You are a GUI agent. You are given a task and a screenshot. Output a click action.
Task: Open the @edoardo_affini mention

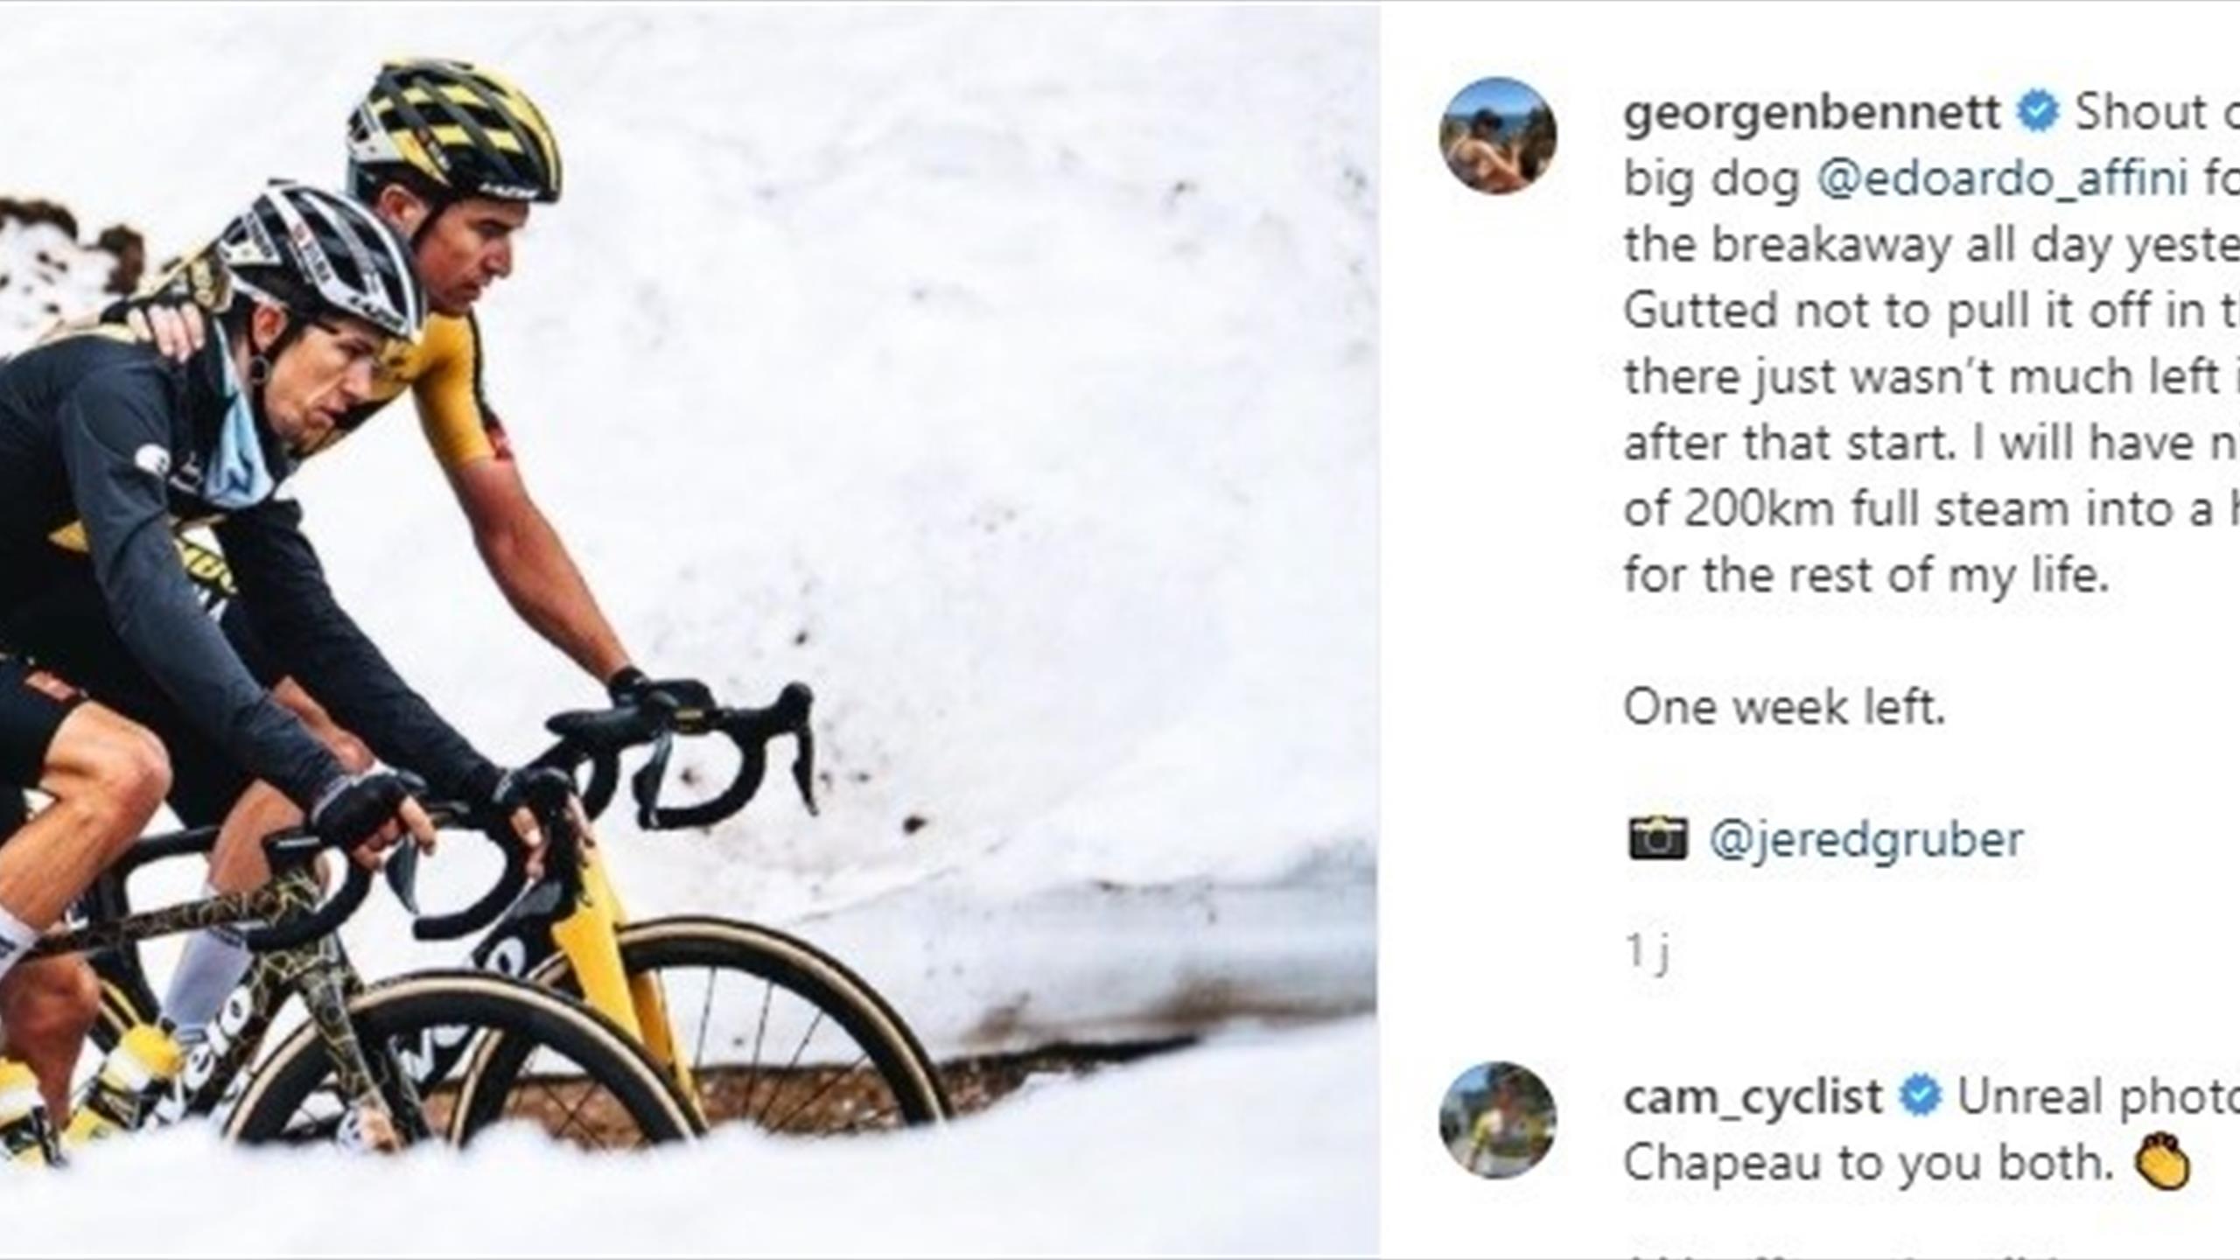coord(2002,179)
